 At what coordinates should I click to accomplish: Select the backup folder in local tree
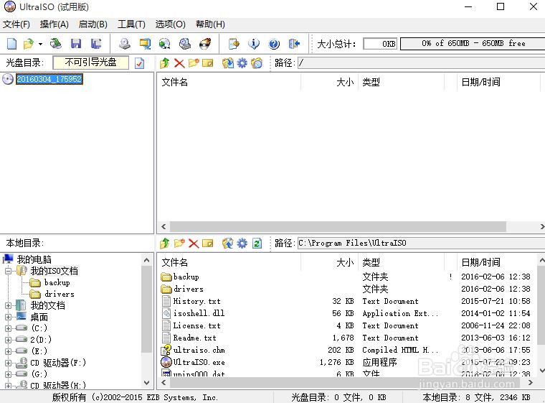point(57,282)
